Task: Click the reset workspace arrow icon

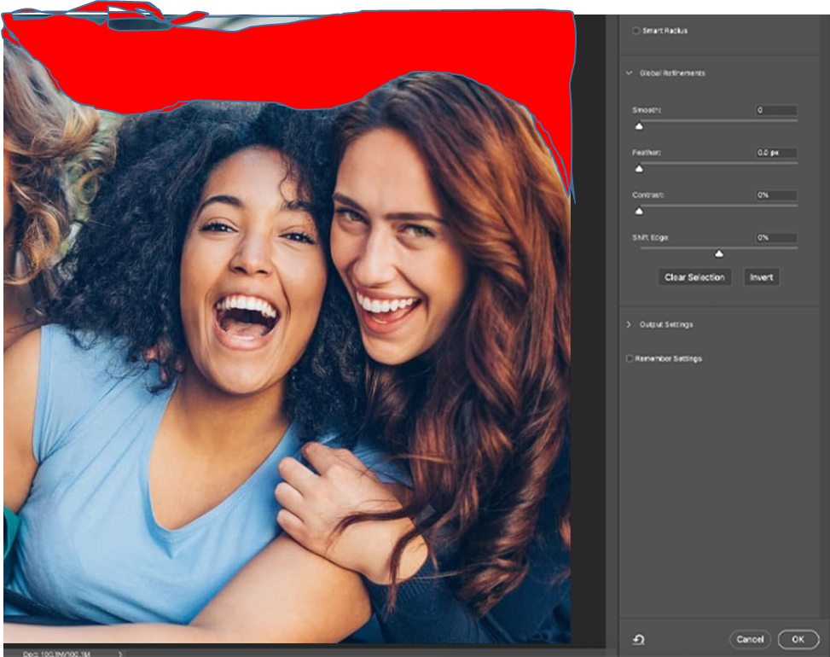Action: pos(639,640)
